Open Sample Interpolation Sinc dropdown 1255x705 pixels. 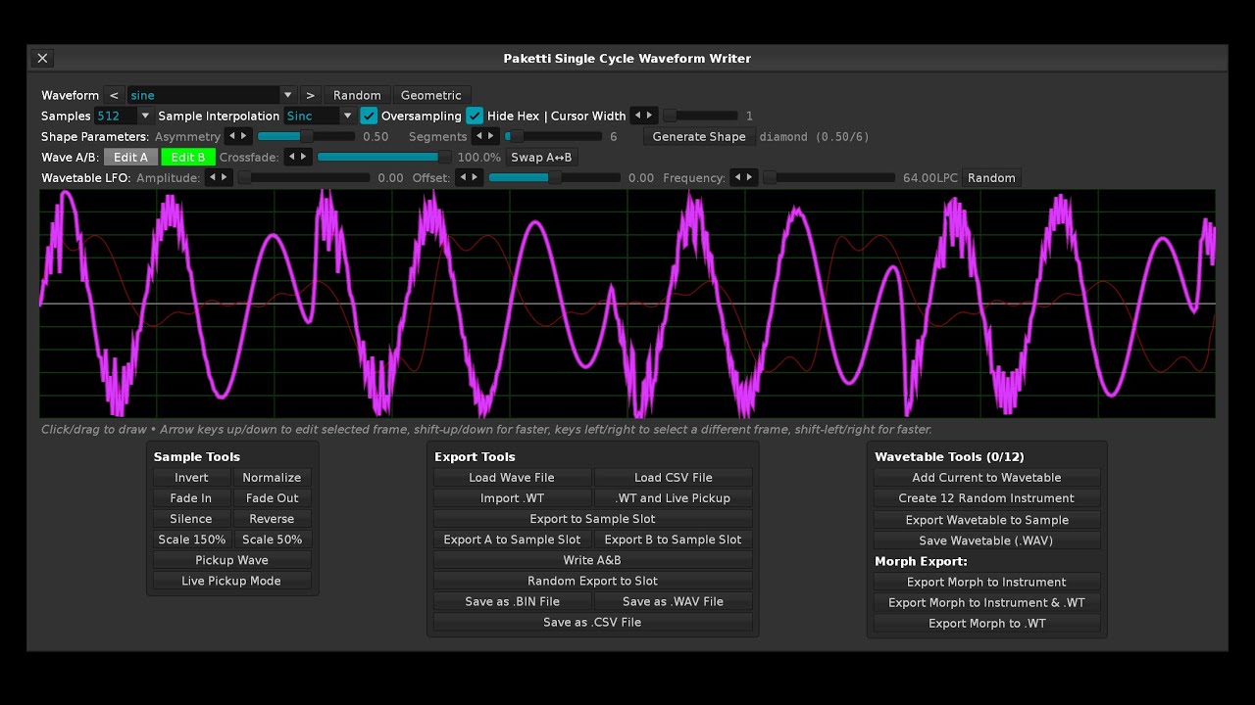(319, 116)
